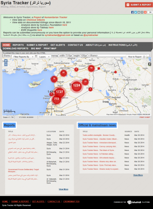This screenshot has width=153, height=209.
Task: Click the 1727 incident cluster marker
Action: pyautogui.click(x=59, y=92)
